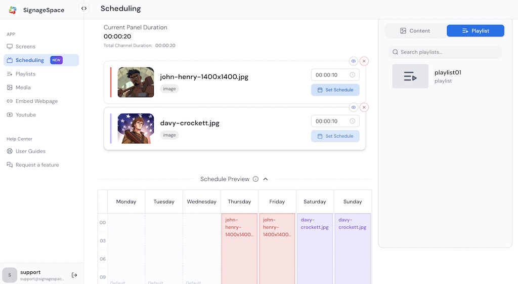
Task: Remove davy-crockett.jpg with red X icon
Action: (x=364, y=107)
